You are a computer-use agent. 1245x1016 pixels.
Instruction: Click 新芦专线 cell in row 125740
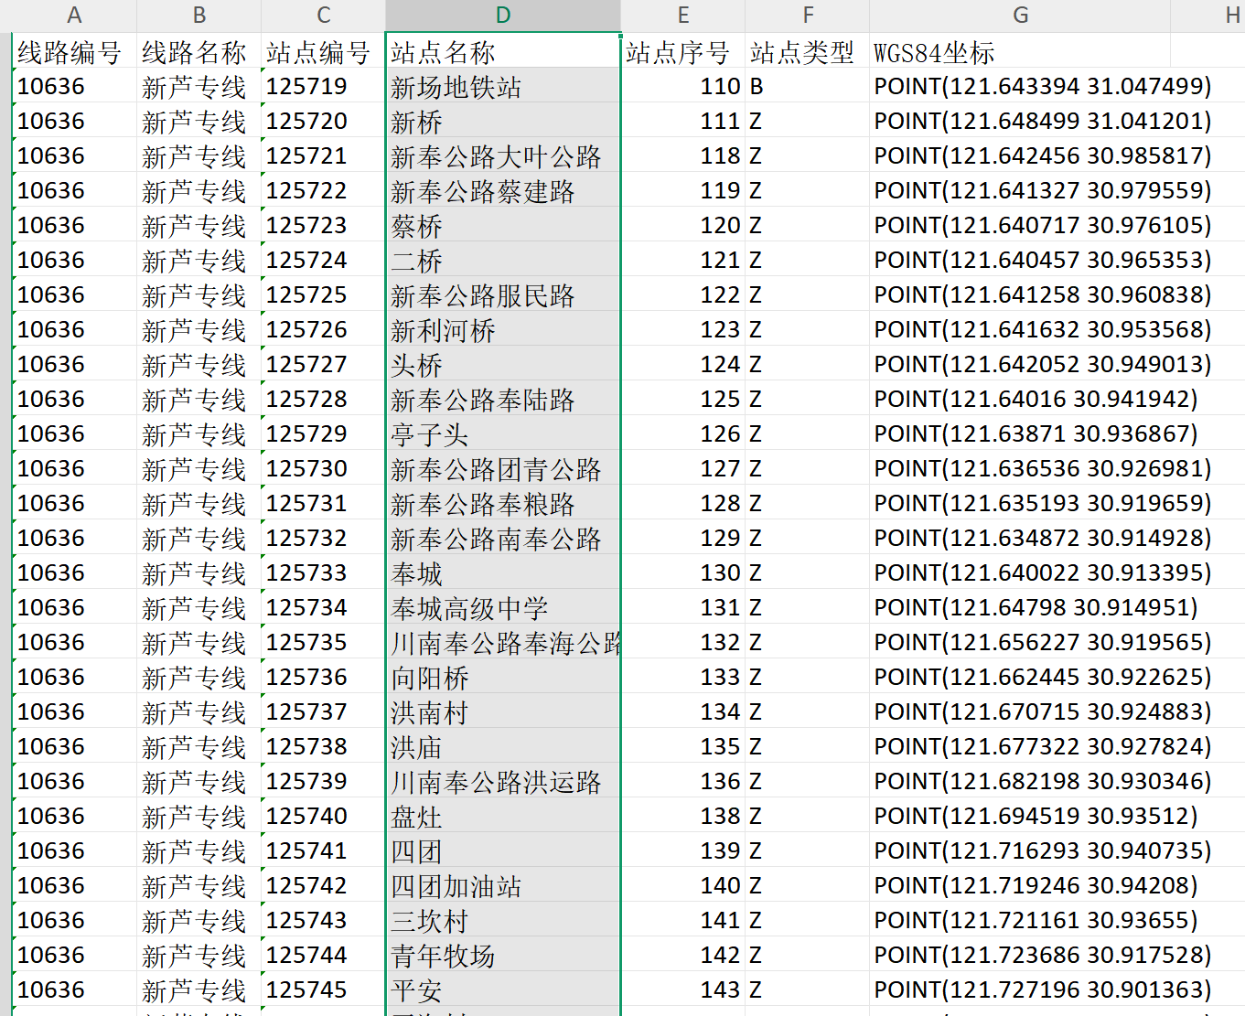coord(199,816)
